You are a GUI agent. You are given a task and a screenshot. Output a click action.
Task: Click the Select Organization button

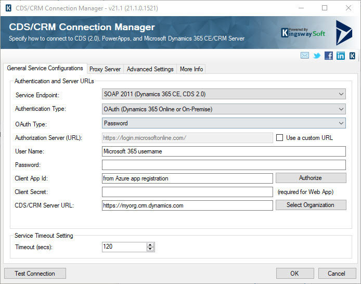click(311, 205)
